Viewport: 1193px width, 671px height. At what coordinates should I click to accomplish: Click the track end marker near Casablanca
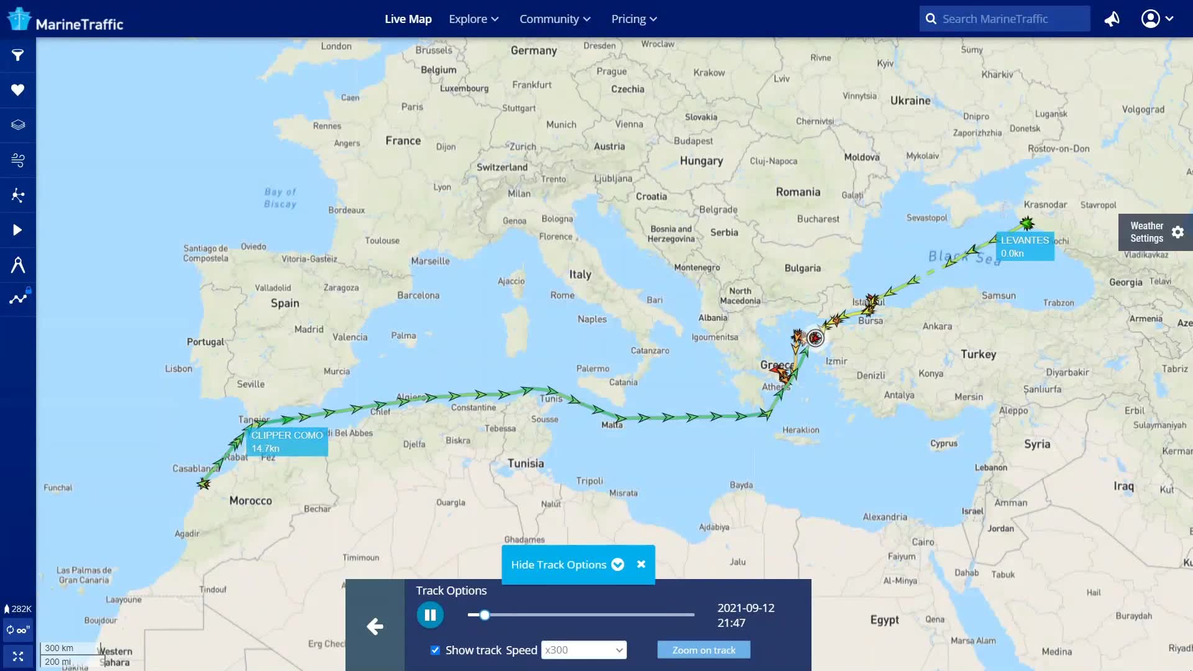204,483
